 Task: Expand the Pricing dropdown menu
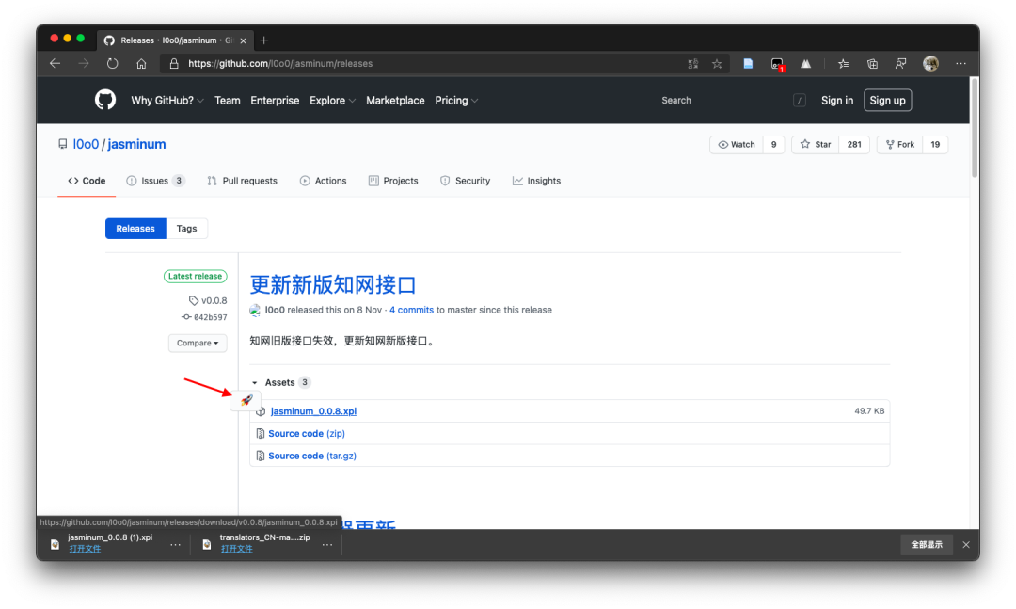click(456, 101)
